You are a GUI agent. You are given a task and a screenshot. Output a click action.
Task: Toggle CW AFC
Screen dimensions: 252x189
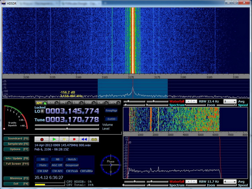[57, 171]
